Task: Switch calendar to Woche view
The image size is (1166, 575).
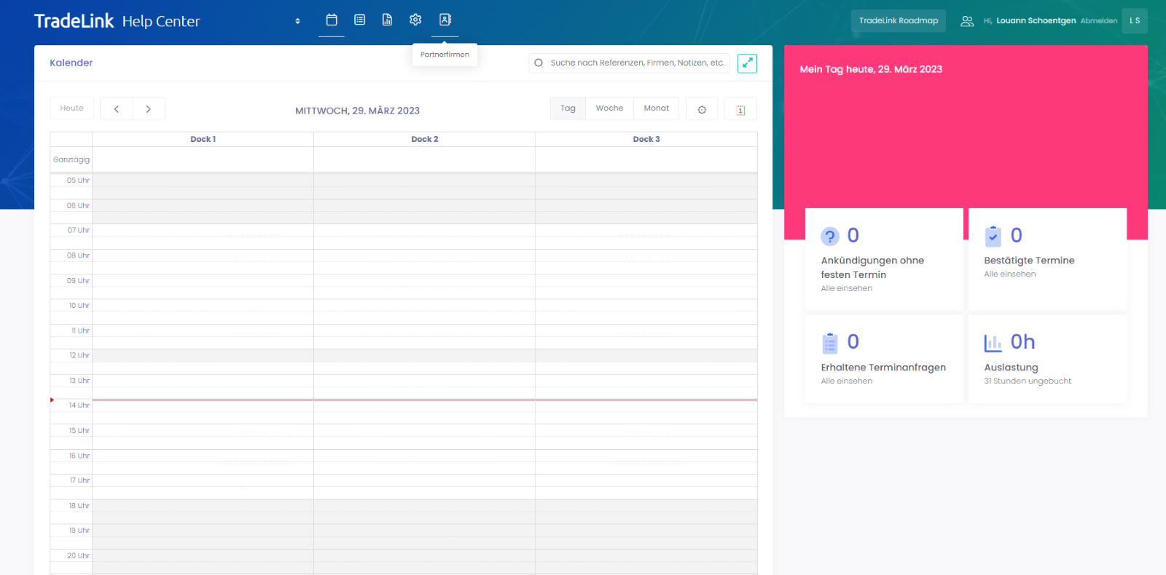Action: pyautogui.click(x=609, y=108)
